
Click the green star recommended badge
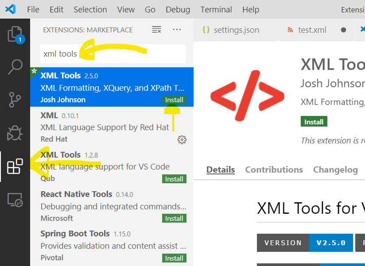pos(34,71)
